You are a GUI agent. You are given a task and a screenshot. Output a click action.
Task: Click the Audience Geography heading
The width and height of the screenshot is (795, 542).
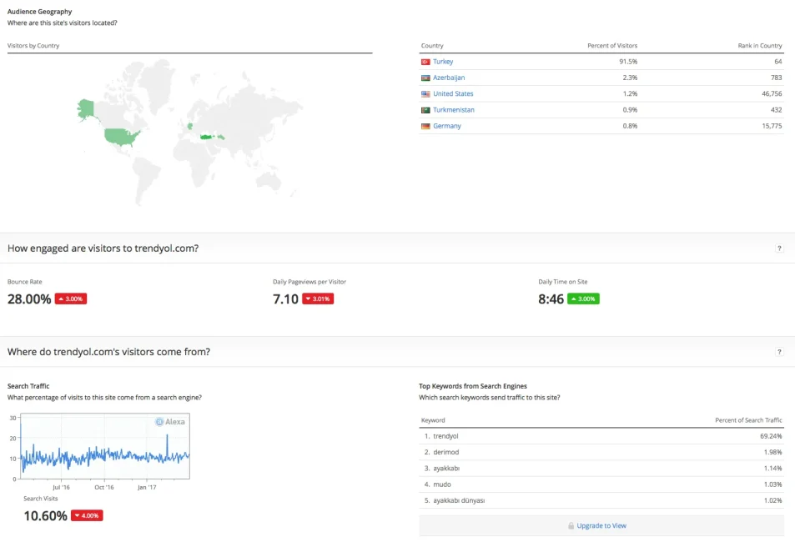[39, 12]
